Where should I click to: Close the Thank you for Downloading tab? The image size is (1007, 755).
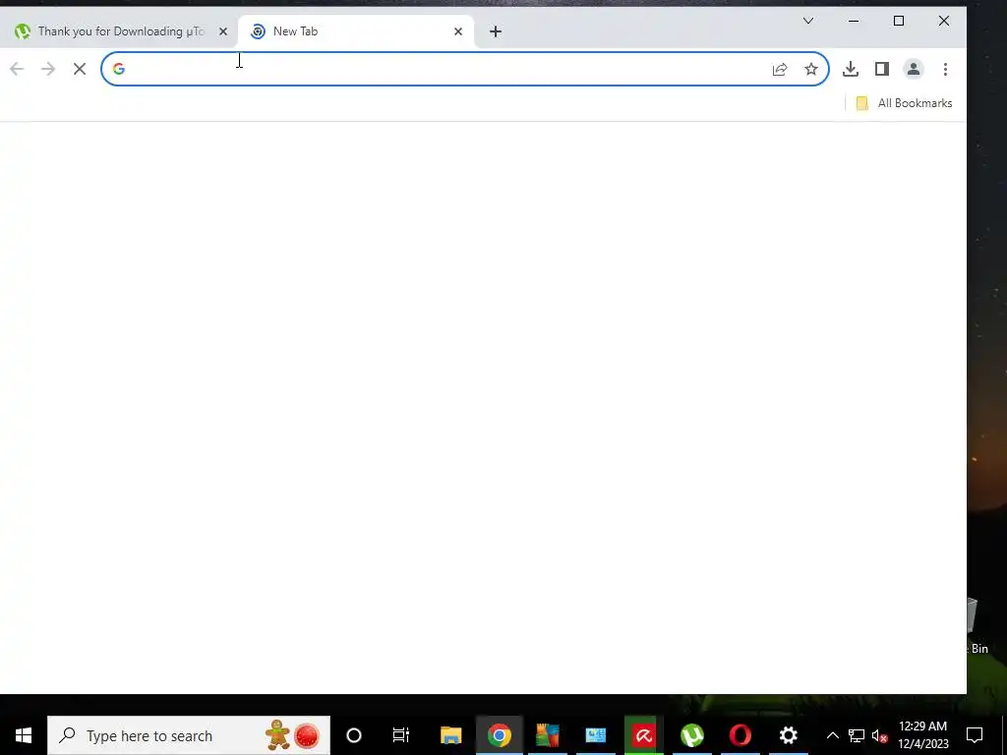click(x=223, y=31)
